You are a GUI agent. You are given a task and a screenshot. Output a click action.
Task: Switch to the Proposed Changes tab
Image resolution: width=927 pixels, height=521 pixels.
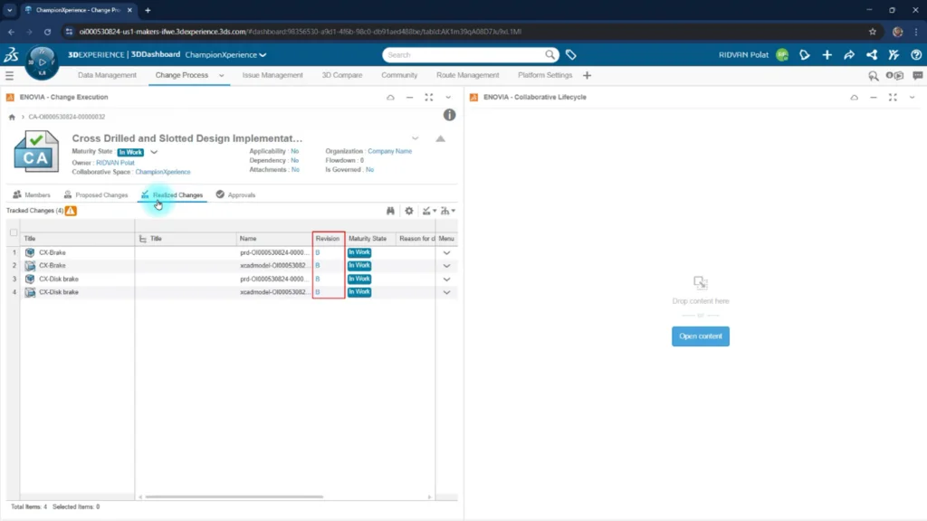pos(96,195)
